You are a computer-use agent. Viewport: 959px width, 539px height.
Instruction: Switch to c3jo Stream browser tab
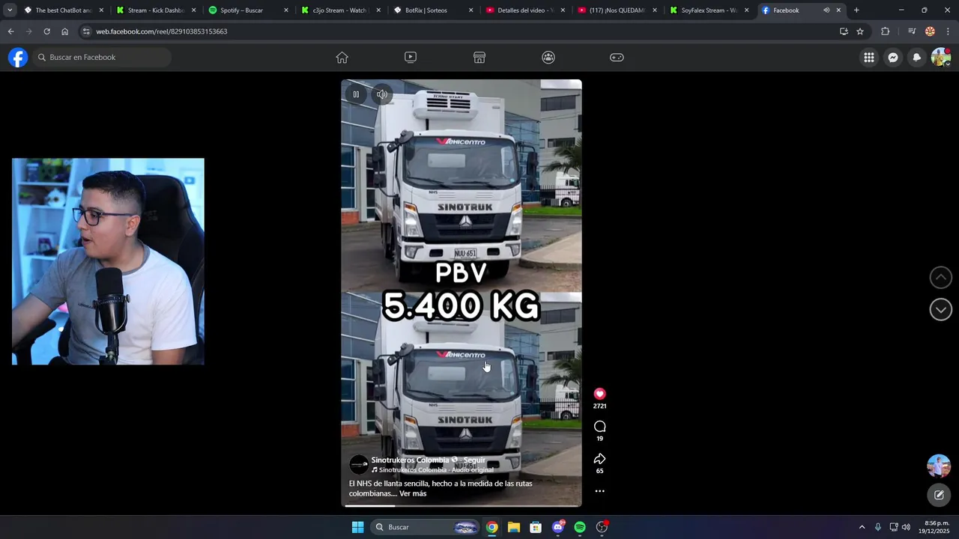click(x=340, y=10)
